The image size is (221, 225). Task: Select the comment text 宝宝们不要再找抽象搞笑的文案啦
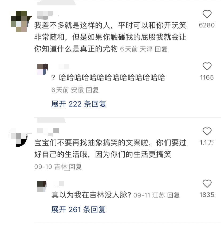pos(91,143)
